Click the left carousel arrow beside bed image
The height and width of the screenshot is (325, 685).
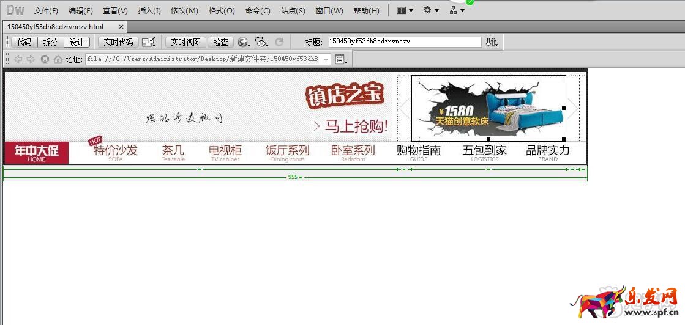click(x=405, y=108)
